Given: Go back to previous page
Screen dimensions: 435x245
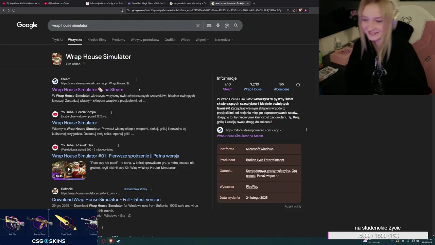Looking at the screenshot, I should tap(4, 10).
